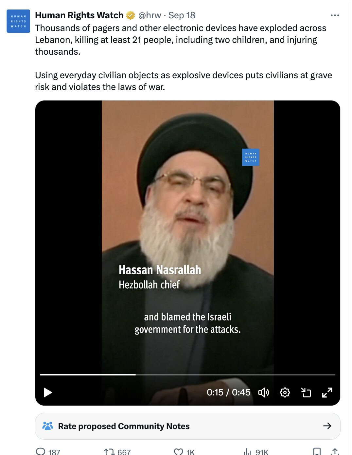
Task: Play the video
Action: click(x=48, y=392)
